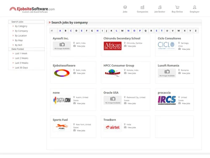Filter companies by letter C
Viewport: 210px width, 158px height.
point(71,31)
